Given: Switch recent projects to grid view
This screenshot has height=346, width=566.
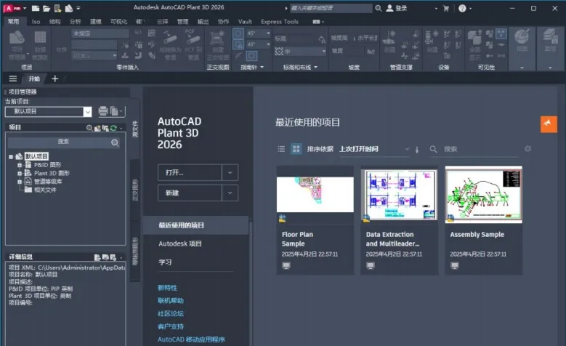Looking at the screenshot, I should pyautogui.click(x=296, y=149).
